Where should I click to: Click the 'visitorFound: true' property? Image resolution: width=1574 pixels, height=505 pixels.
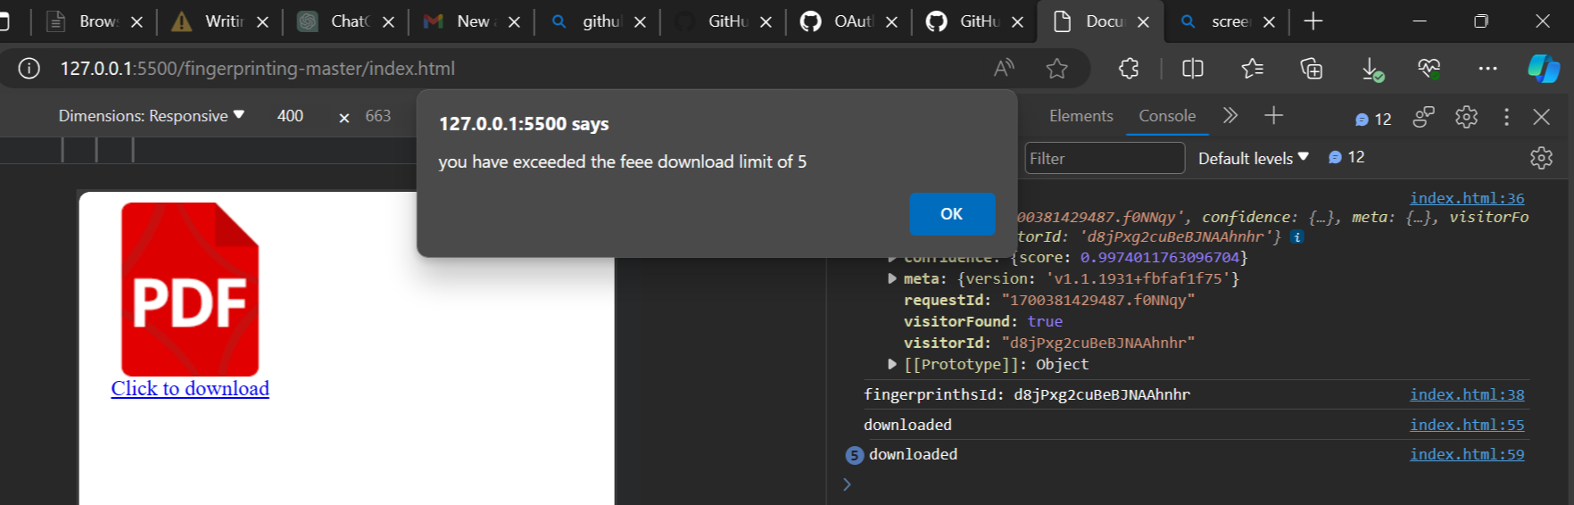(x=983, y=321)
